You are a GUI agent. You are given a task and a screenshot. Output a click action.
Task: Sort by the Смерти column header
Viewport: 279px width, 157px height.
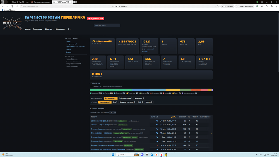pos(195,117)
